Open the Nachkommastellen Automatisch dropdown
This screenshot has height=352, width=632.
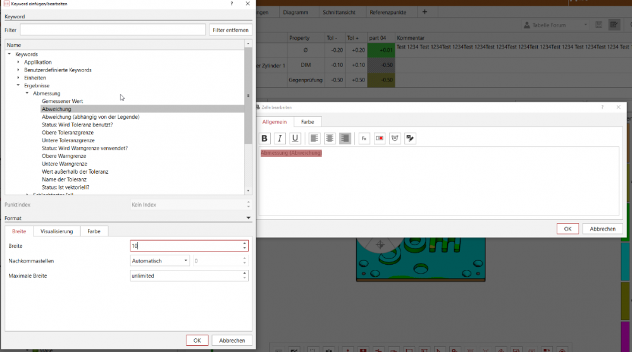tap(159, 260)
